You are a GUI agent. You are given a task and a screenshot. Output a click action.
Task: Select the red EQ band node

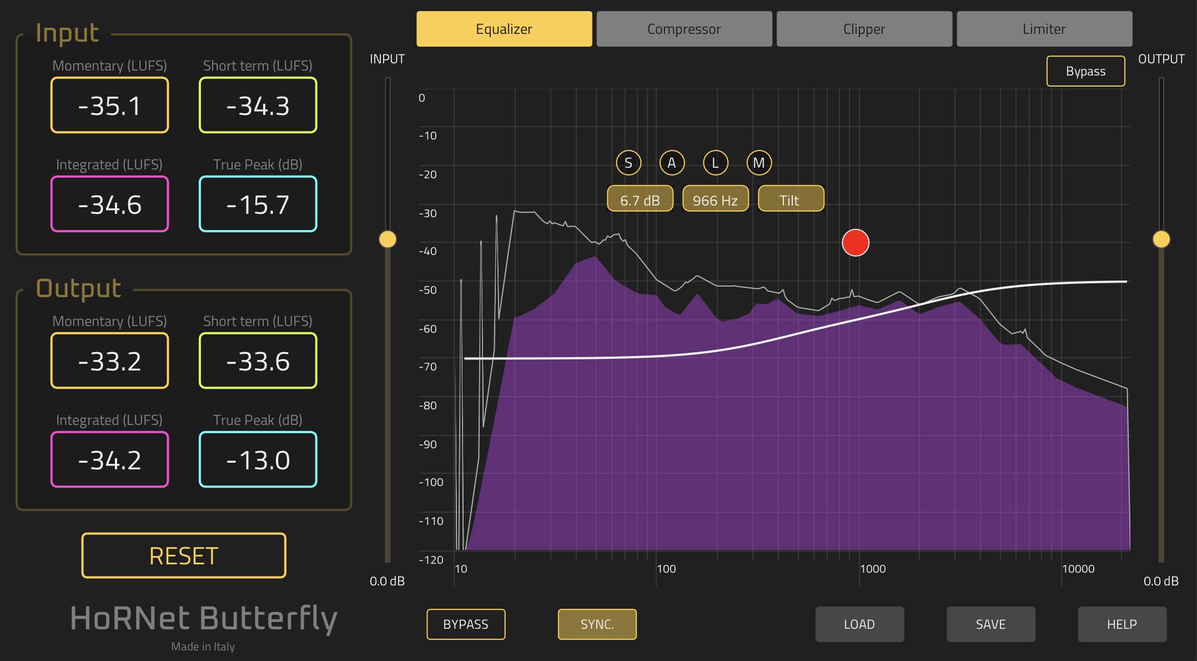(855, 243)
